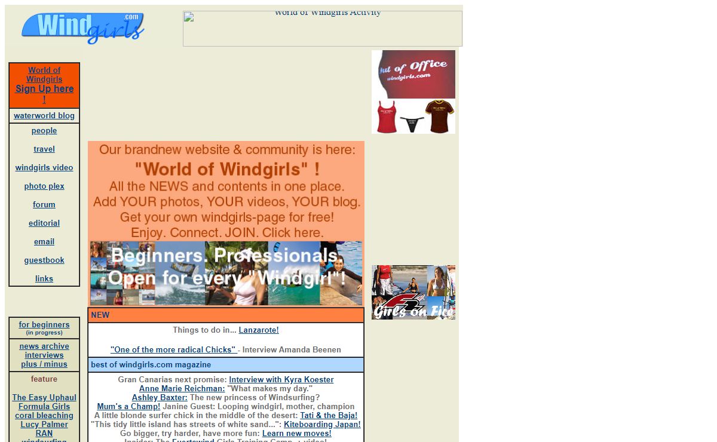Open the interviews page
The height and width of the screenshot is (442, 717).
[x=44, y=355]
